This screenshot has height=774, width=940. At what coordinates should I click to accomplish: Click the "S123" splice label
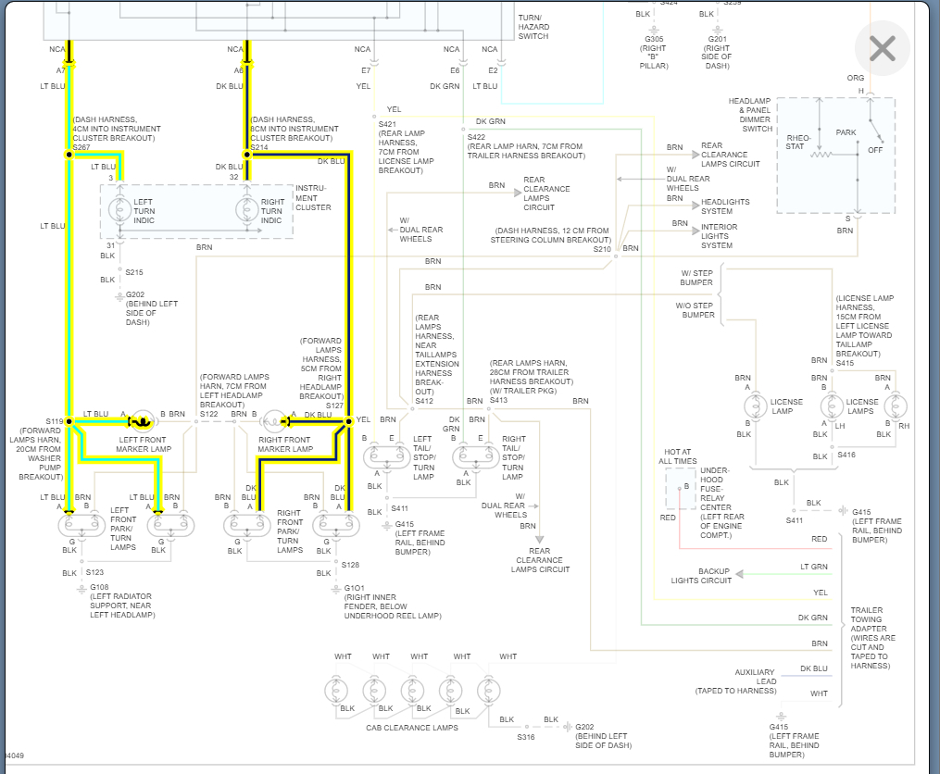tap(94, 572)
